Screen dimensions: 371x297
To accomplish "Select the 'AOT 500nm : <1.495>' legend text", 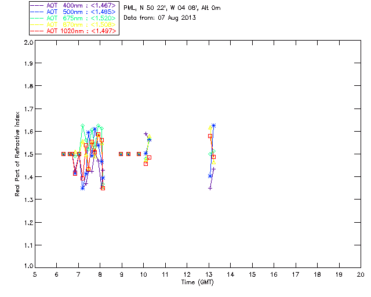I will click(x=81, y=12).
